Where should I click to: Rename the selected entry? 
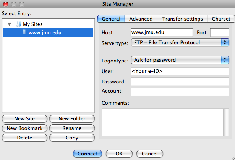pos(72,128)
